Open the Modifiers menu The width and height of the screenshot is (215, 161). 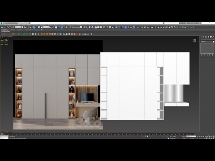coord(29,25)
